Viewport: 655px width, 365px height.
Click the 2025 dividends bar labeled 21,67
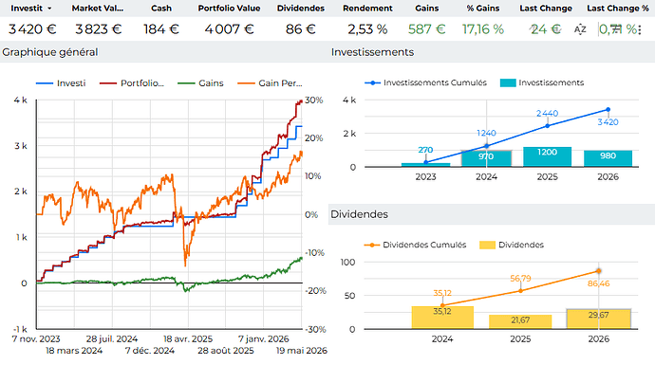tap(520, 321)
